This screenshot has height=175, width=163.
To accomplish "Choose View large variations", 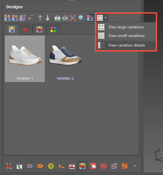I will 126,27.
